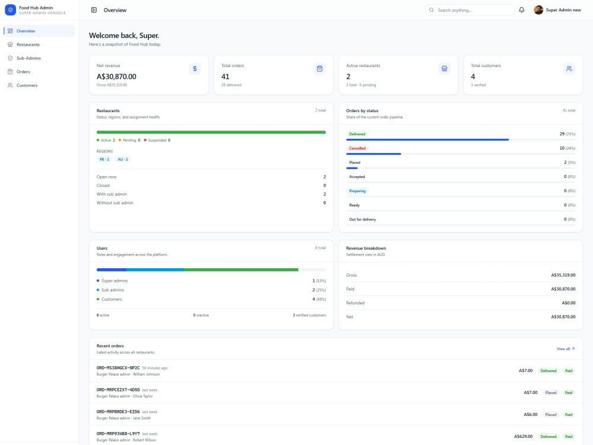Click the Super Admin avatar picture
593x445 pixels.
pos(538,10)
